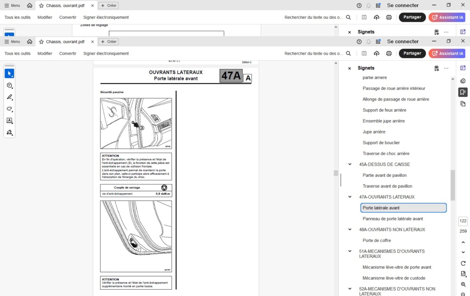This screenshot has height=296, width=470.
Task: Click the print icon in the back window
Action: tap(389, 17)
